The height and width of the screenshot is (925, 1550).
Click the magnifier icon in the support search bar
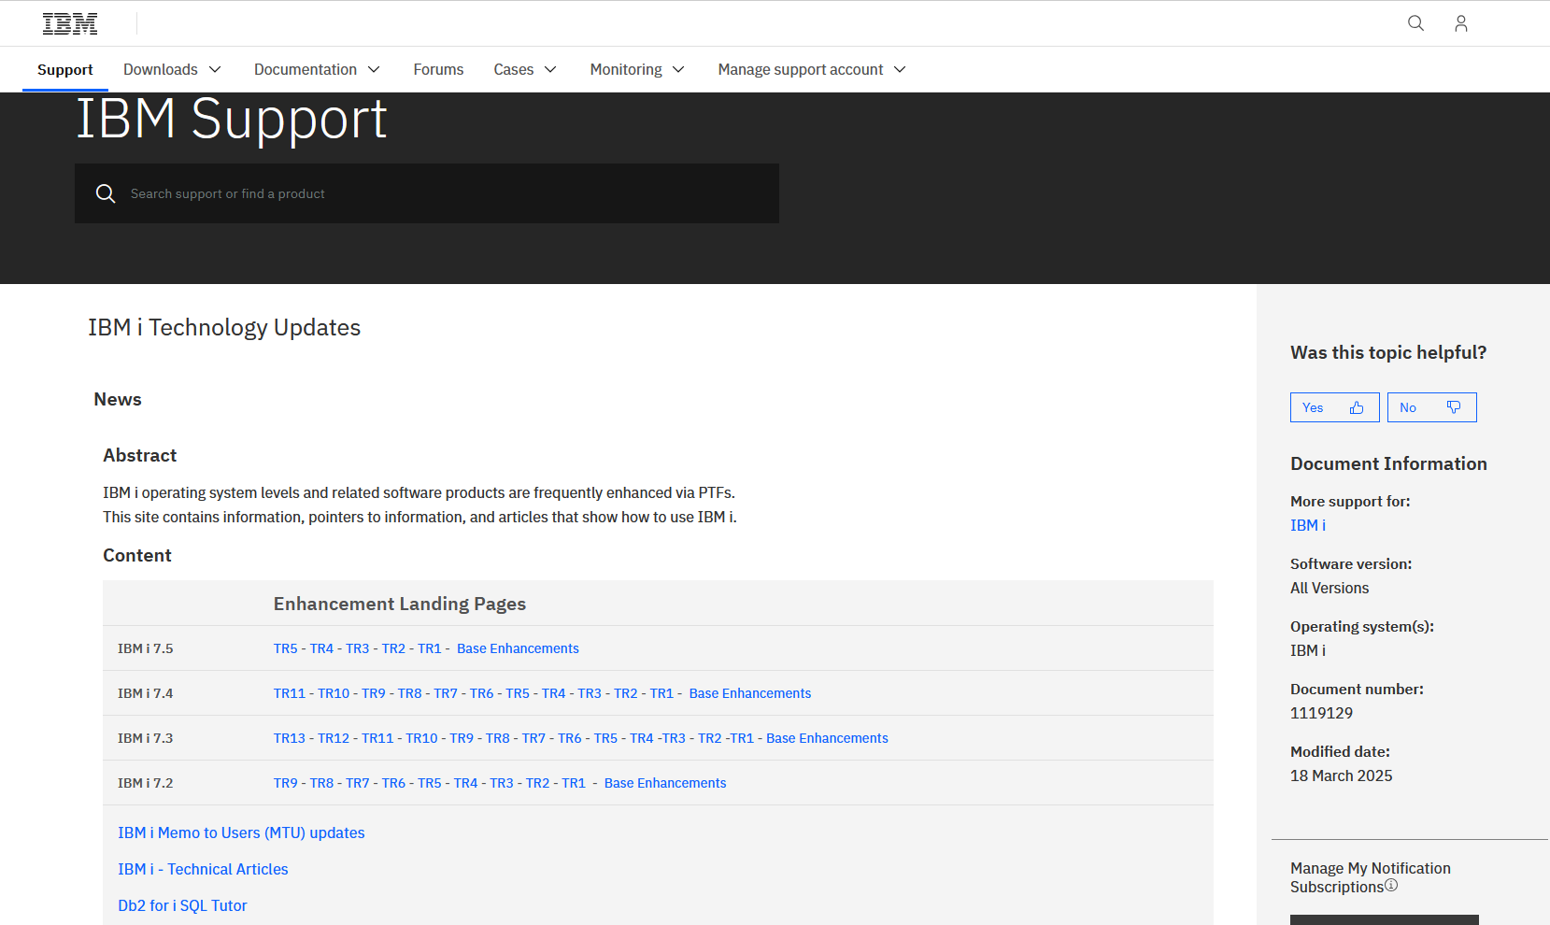(x=106, y=193)
